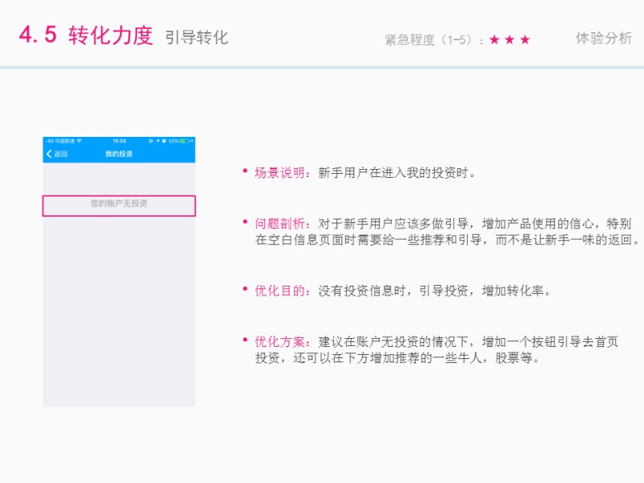Click the 4.5 转化力度 slide title
Screen dimensions: 644x483
[x=86, y=35]
